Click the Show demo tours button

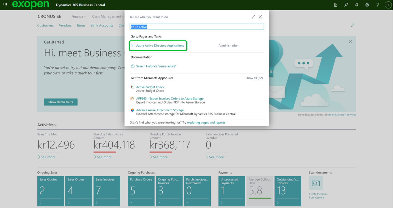point(61,102)
